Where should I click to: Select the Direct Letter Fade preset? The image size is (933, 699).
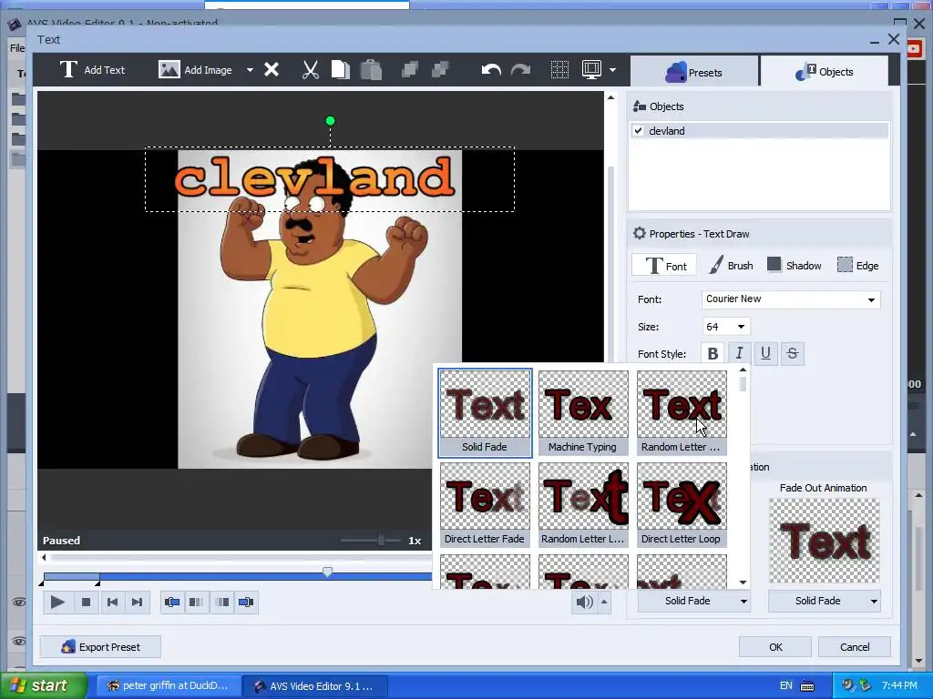tap(485, 504)
